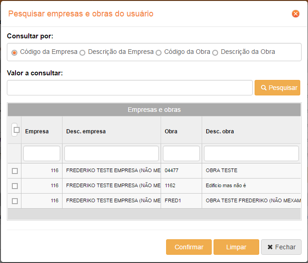Choose Código da Obra radio option
The image size is (308, 263).
[159, 53]
